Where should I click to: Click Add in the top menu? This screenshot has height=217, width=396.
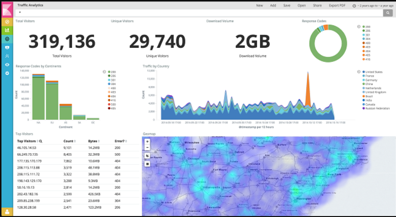273,5
